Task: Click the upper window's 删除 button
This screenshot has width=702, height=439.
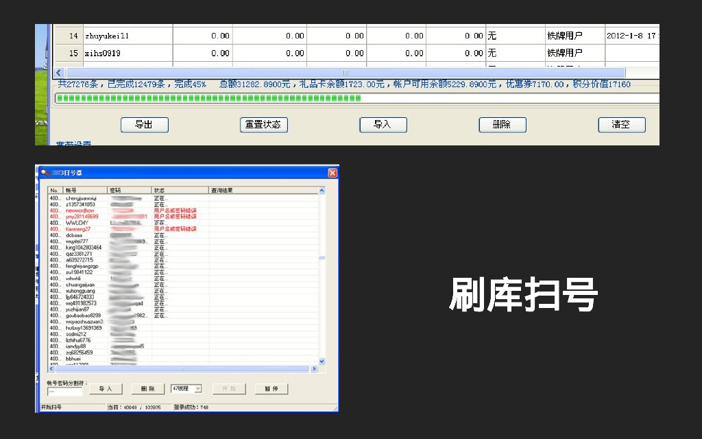Action: pos(503,125)
